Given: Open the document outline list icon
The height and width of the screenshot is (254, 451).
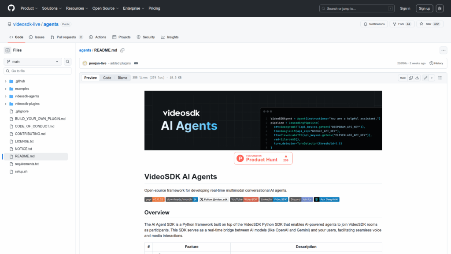Looking at the screenshot, I should tap(440, 78).
